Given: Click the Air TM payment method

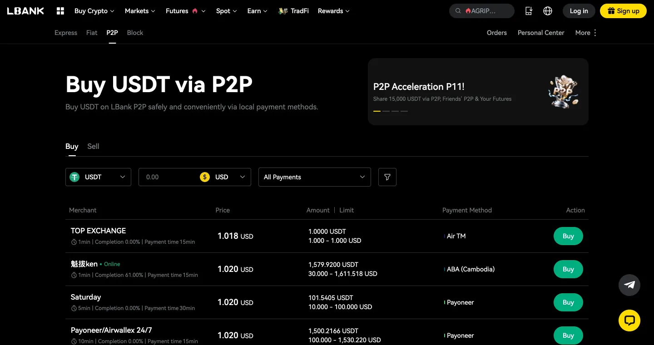Looking at the screenshot, I should 456,236.
